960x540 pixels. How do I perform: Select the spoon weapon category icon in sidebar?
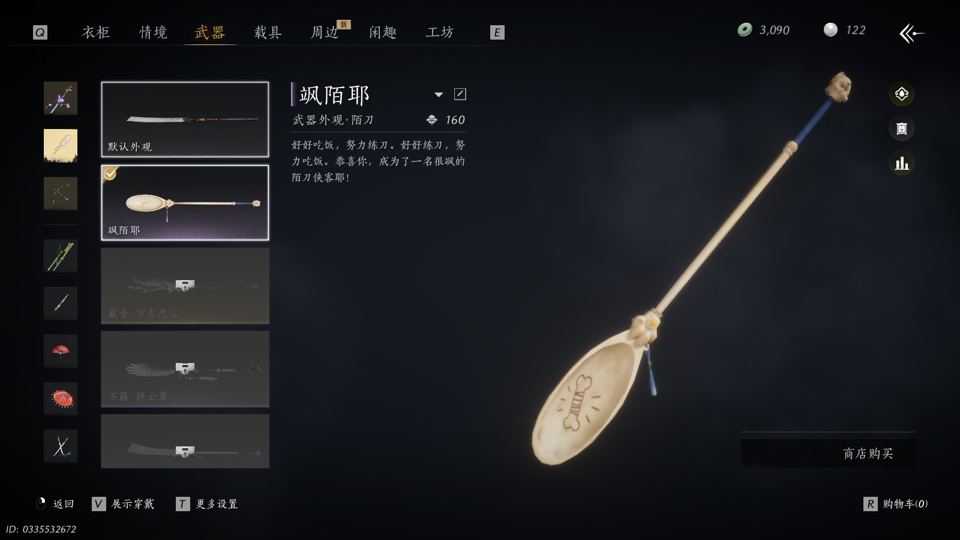click(61, 146)
